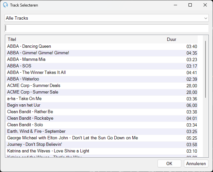Image resolution: width=213 pixels, height=172 pixels.
Task: Click duration 03:17 of SOS
Action: [x=192, y=66]
